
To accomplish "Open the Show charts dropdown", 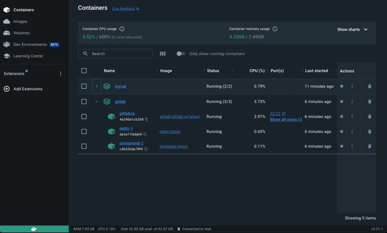I will coord(352,29).
